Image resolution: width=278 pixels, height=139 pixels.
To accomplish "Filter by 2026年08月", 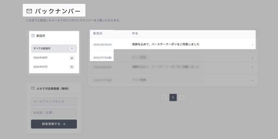I will pyautogui.click(x=54, y=58).
